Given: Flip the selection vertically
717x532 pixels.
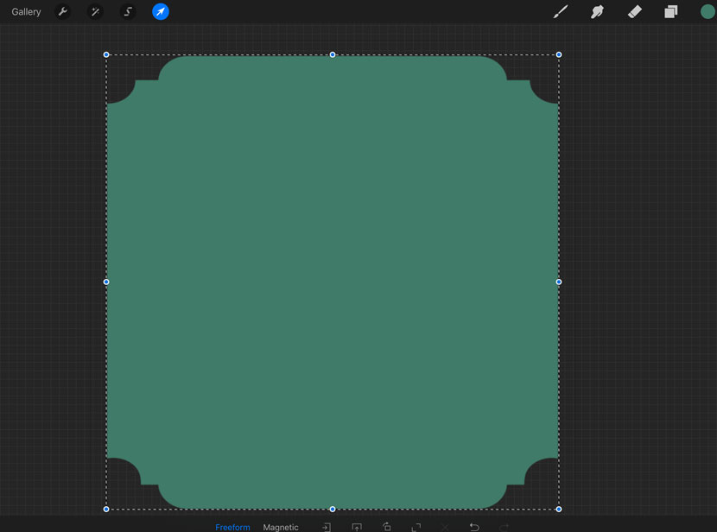Looking at the screenshot, I should coord(356,527).
